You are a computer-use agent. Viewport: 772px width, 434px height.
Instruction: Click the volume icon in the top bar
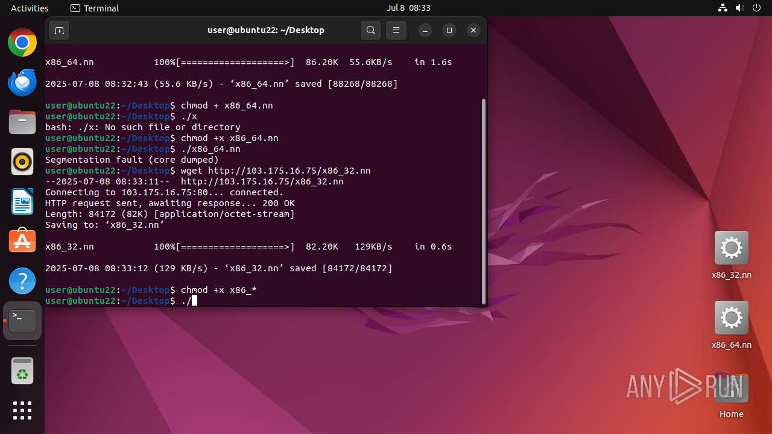coord(740,8)
